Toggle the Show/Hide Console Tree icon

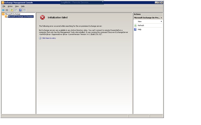coord(16,10)
